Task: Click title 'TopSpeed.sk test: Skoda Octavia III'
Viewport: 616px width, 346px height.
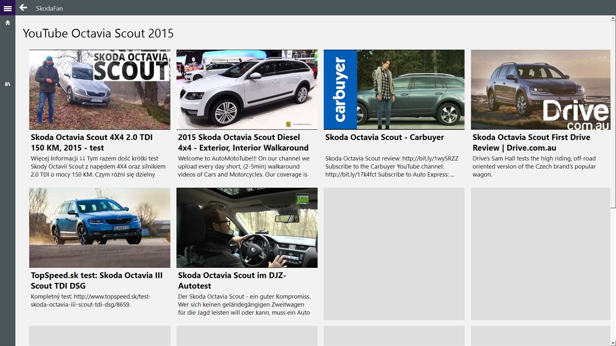Action: click(x=97, y=281)
